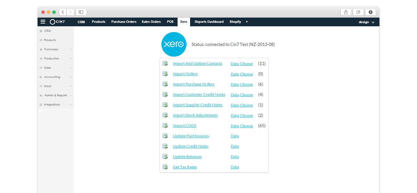
Task: Click the Import And Update Contacts link
Action: tap(197, 64)
